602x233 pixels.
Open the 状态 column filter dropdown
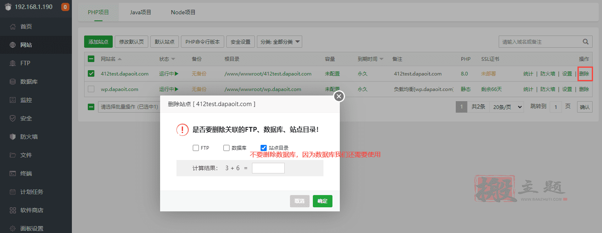pyautogui.click(x=173, y=59)
